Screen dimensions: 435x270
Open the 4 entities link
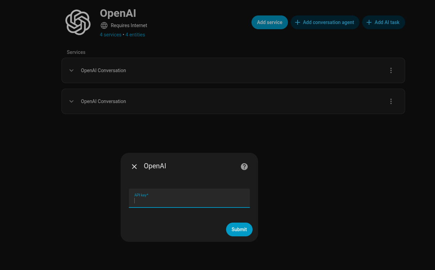(135, 35)
